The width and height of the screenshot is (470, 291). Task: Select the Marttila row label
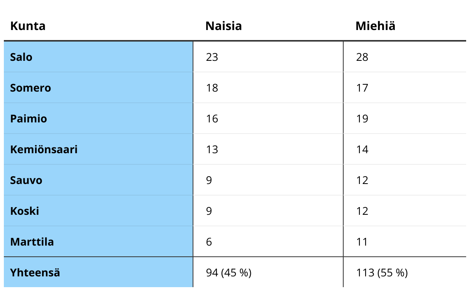(x=32, y=242)
